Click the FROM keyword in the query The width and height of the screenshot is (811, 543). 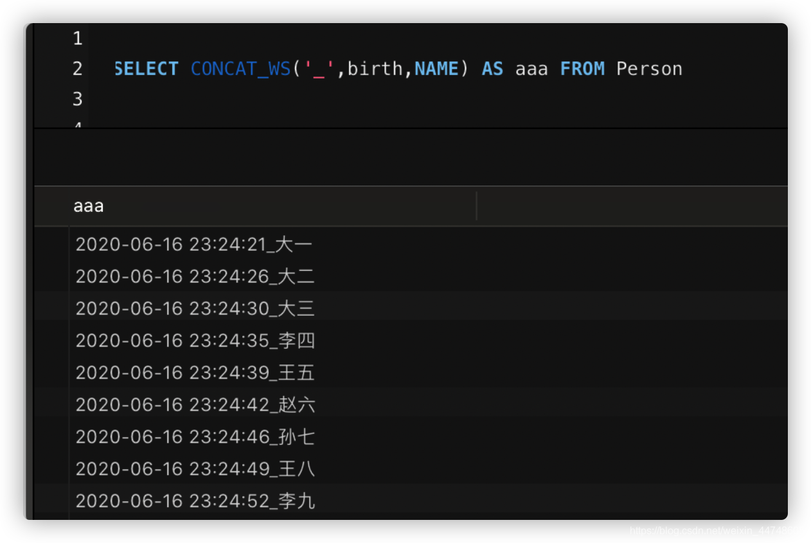coord(582,69)
